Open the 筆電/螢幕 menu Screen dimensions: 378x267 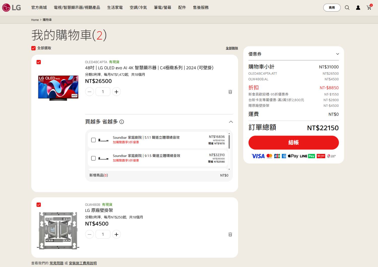click(x=163, y=8)
